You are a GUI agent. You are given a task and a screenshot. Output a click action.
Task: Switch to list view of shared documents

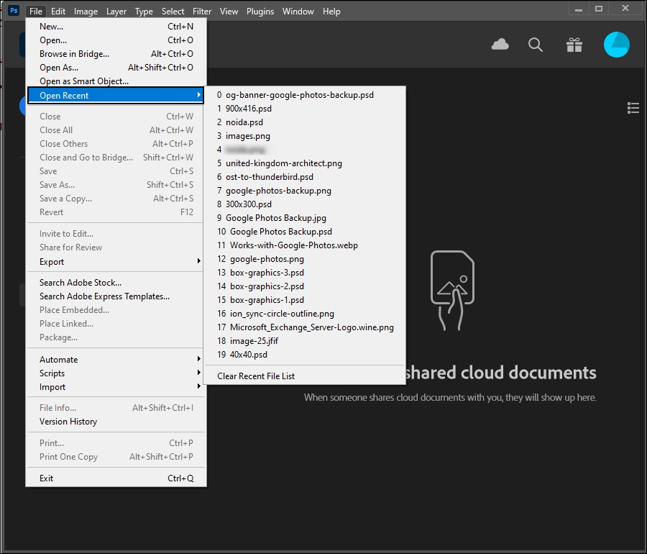[633, 108]
